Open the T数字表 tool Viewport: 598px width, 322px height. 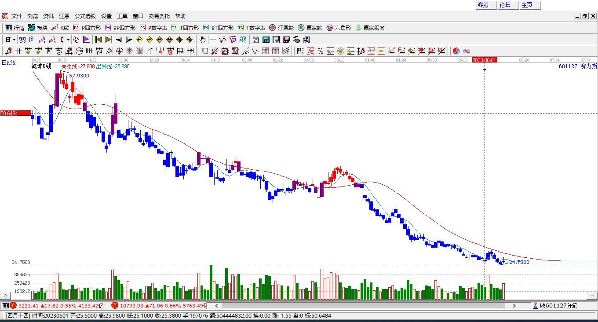click(251, 28)
